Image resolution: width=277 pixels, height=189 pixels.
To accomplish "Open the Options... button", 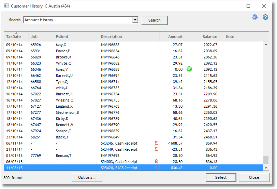I will tap(87, 177).
